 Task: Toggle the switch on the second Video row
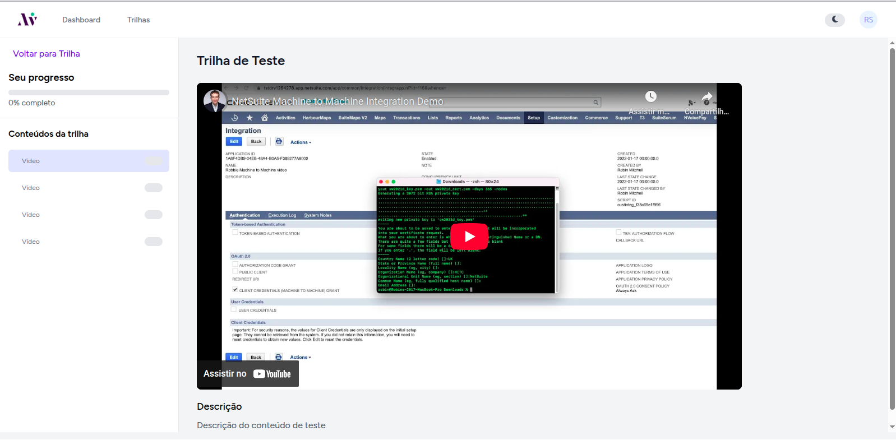tap(154, 188)
